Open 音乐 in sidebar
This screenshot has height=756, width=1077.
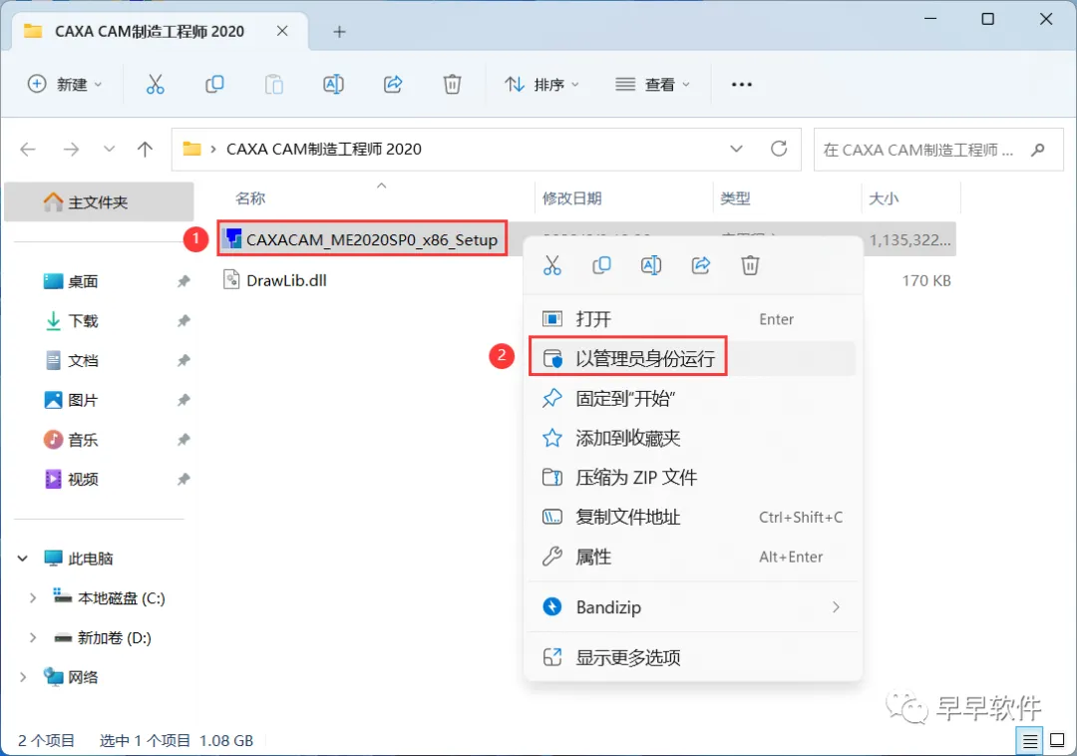(x=83, y=440)
